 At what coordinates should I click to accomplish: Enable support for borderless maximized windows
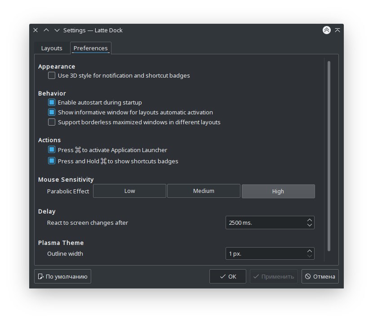tap(51, 122)
